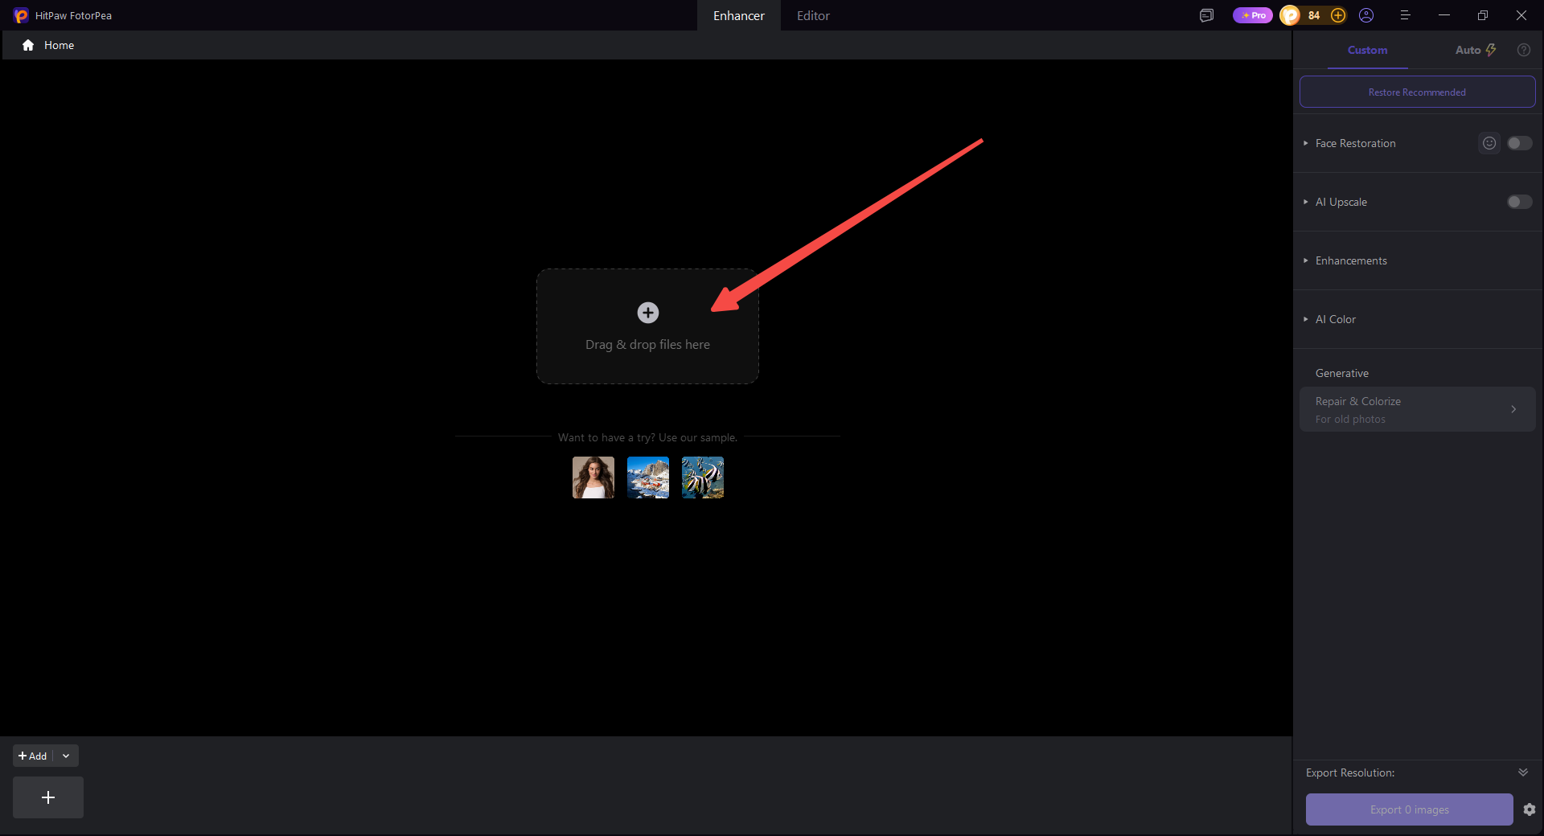Open the hamburger menu in title bar
1544x836 pixels.
point(1405,15)
